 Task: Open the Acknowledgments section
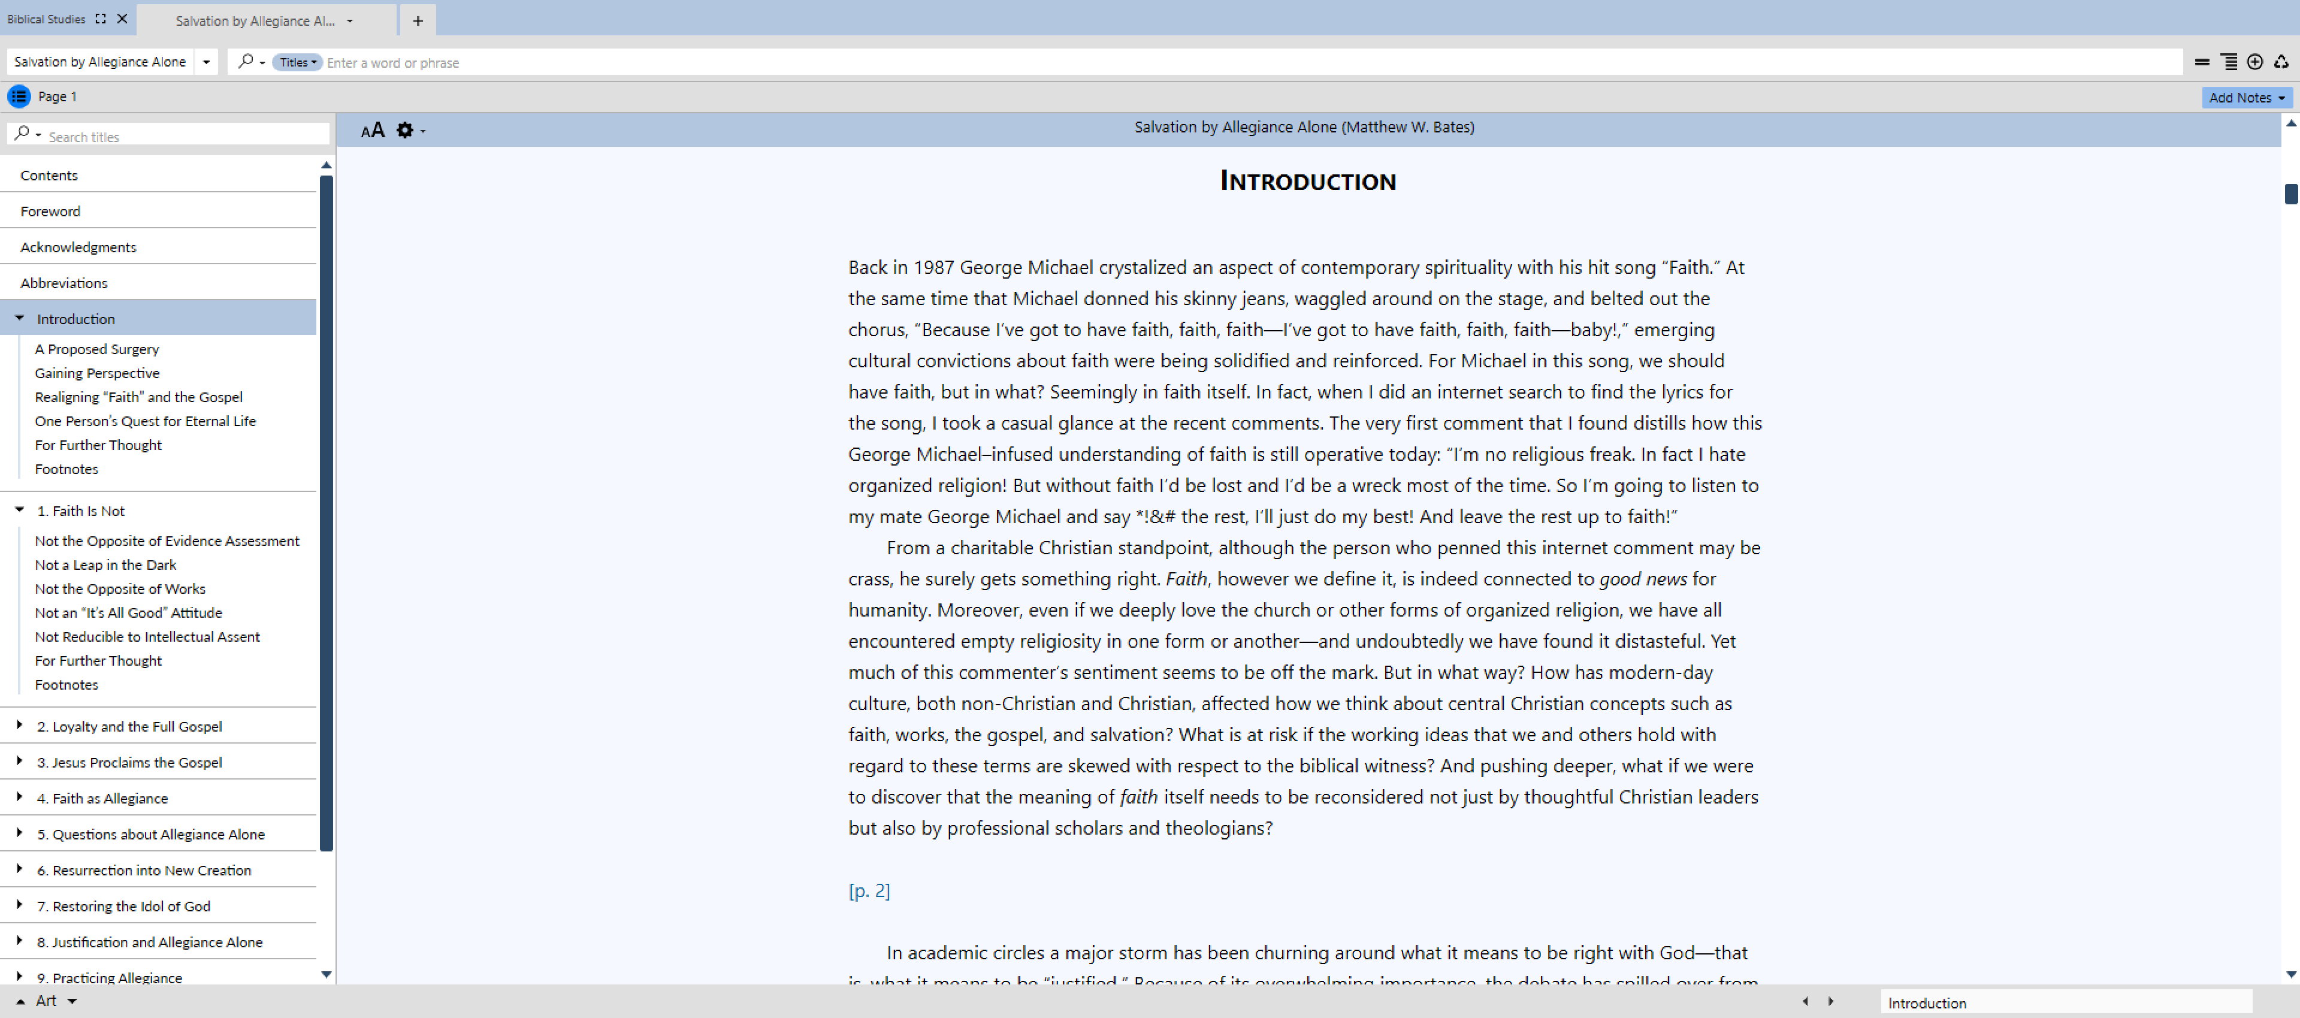pos(159,246)
